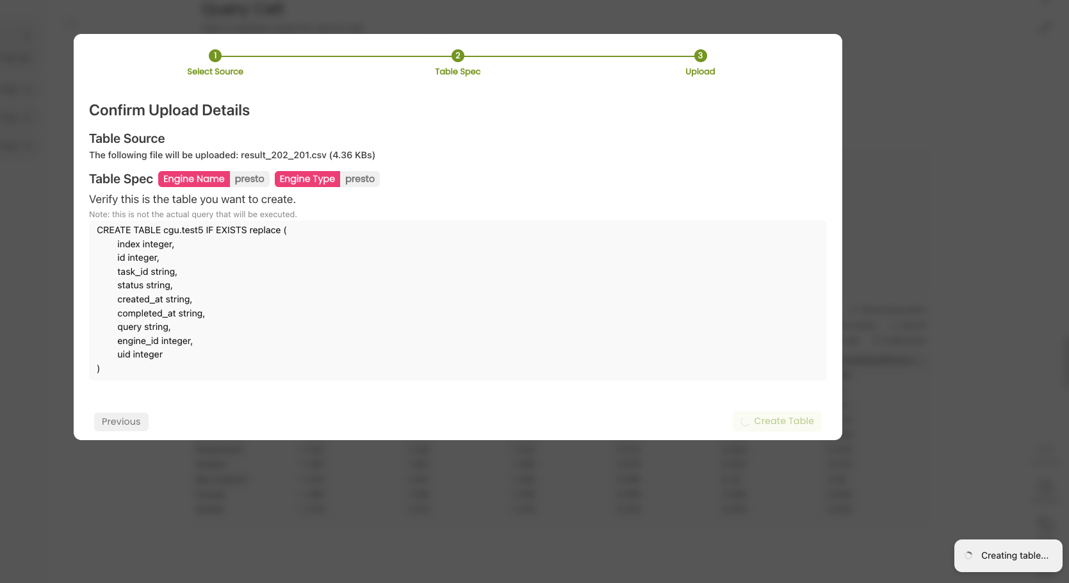Click the spinner inside Create Table button
Image resolution: width=1069 pixels, height=583 pixels.
tap(745, 422)
